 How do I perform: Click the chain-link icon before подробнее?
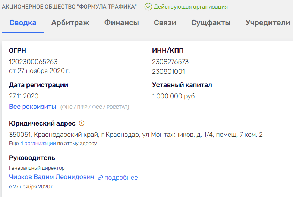(x=100, y=178)
